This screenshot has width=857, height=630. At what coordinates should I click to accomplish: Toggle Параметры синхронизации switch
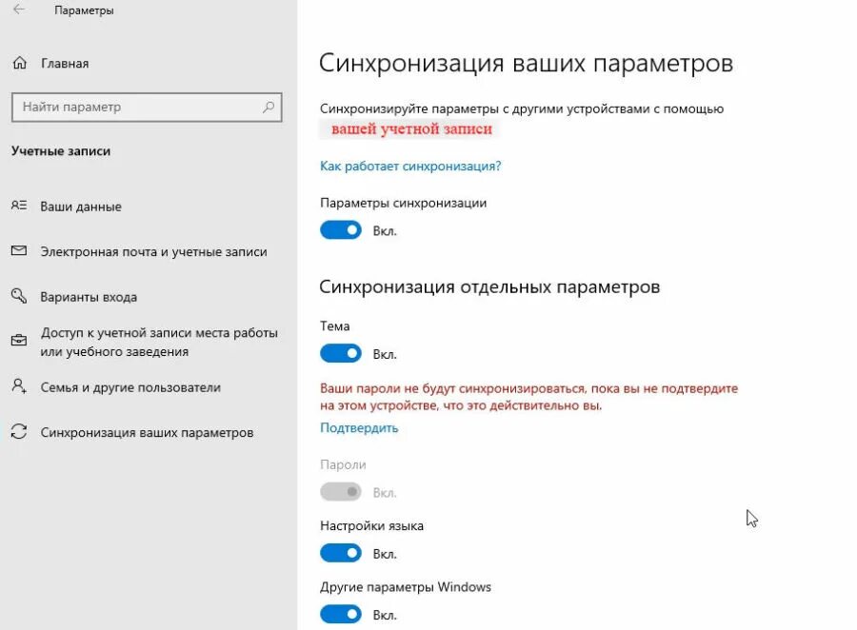[341, 230]
